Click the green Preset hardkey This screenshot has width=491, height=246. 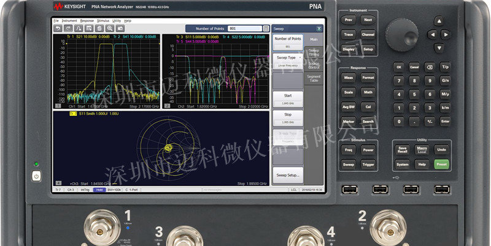(x=441, y=164)
